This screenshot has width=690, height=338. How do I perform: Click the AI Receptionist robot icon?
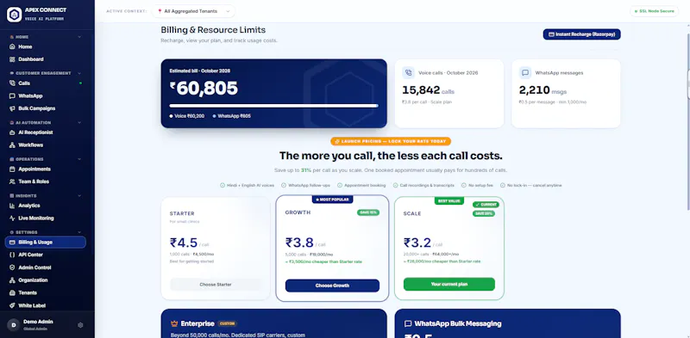coord(12,132)
